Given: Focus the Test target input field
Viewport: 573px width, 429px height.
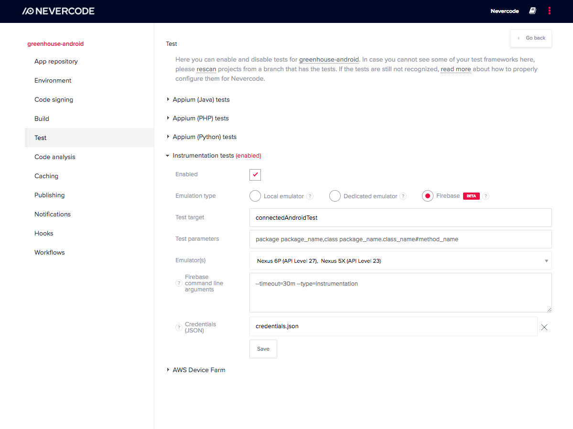Looking at the screenshot, I should [400, 218].
